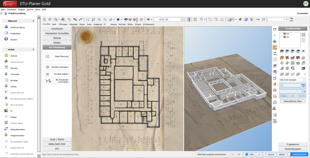Open the 'Alle Zonen anzeigen' dropdown
Viewport: 310px width, 158px height.
[304, 80]
